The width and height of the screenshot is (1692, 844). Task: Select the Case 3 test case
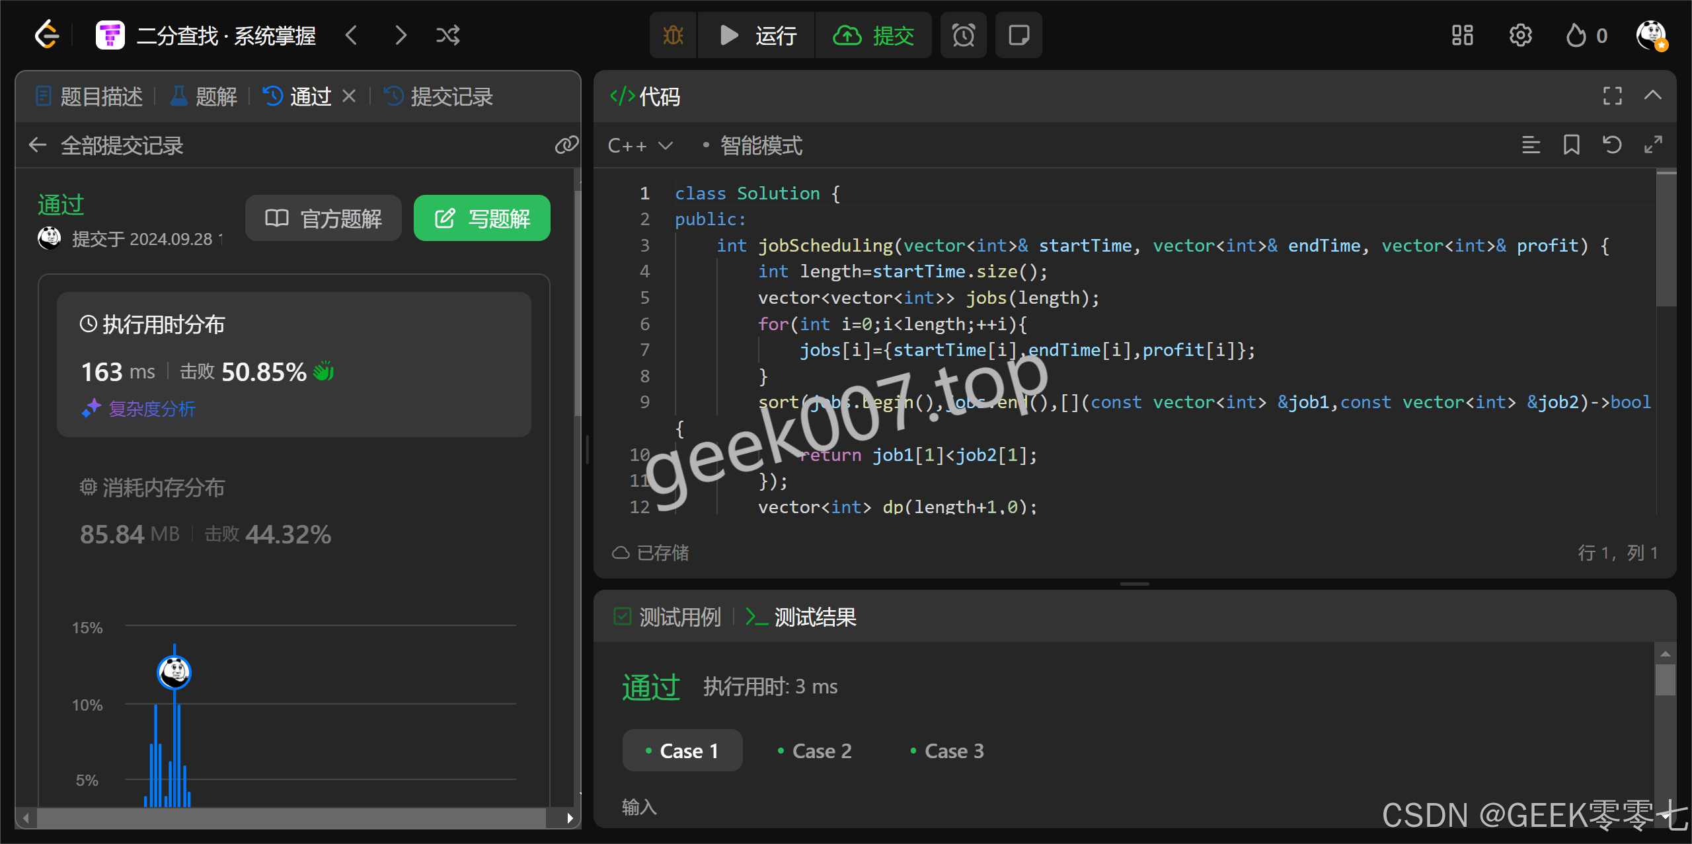pos(947,751)
